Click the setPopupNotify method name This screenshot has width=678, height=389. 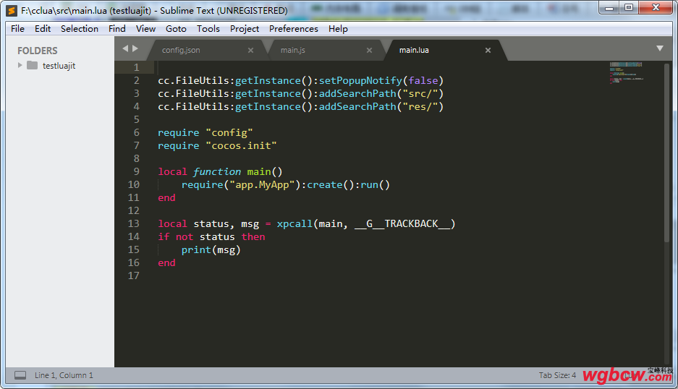point(360,81)
